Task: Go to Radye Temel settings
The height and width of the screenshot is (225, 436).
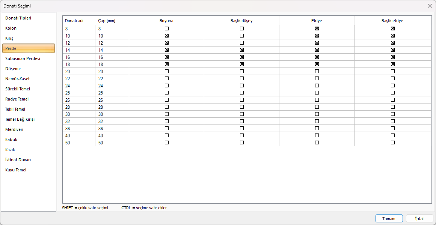Action: 17,99
